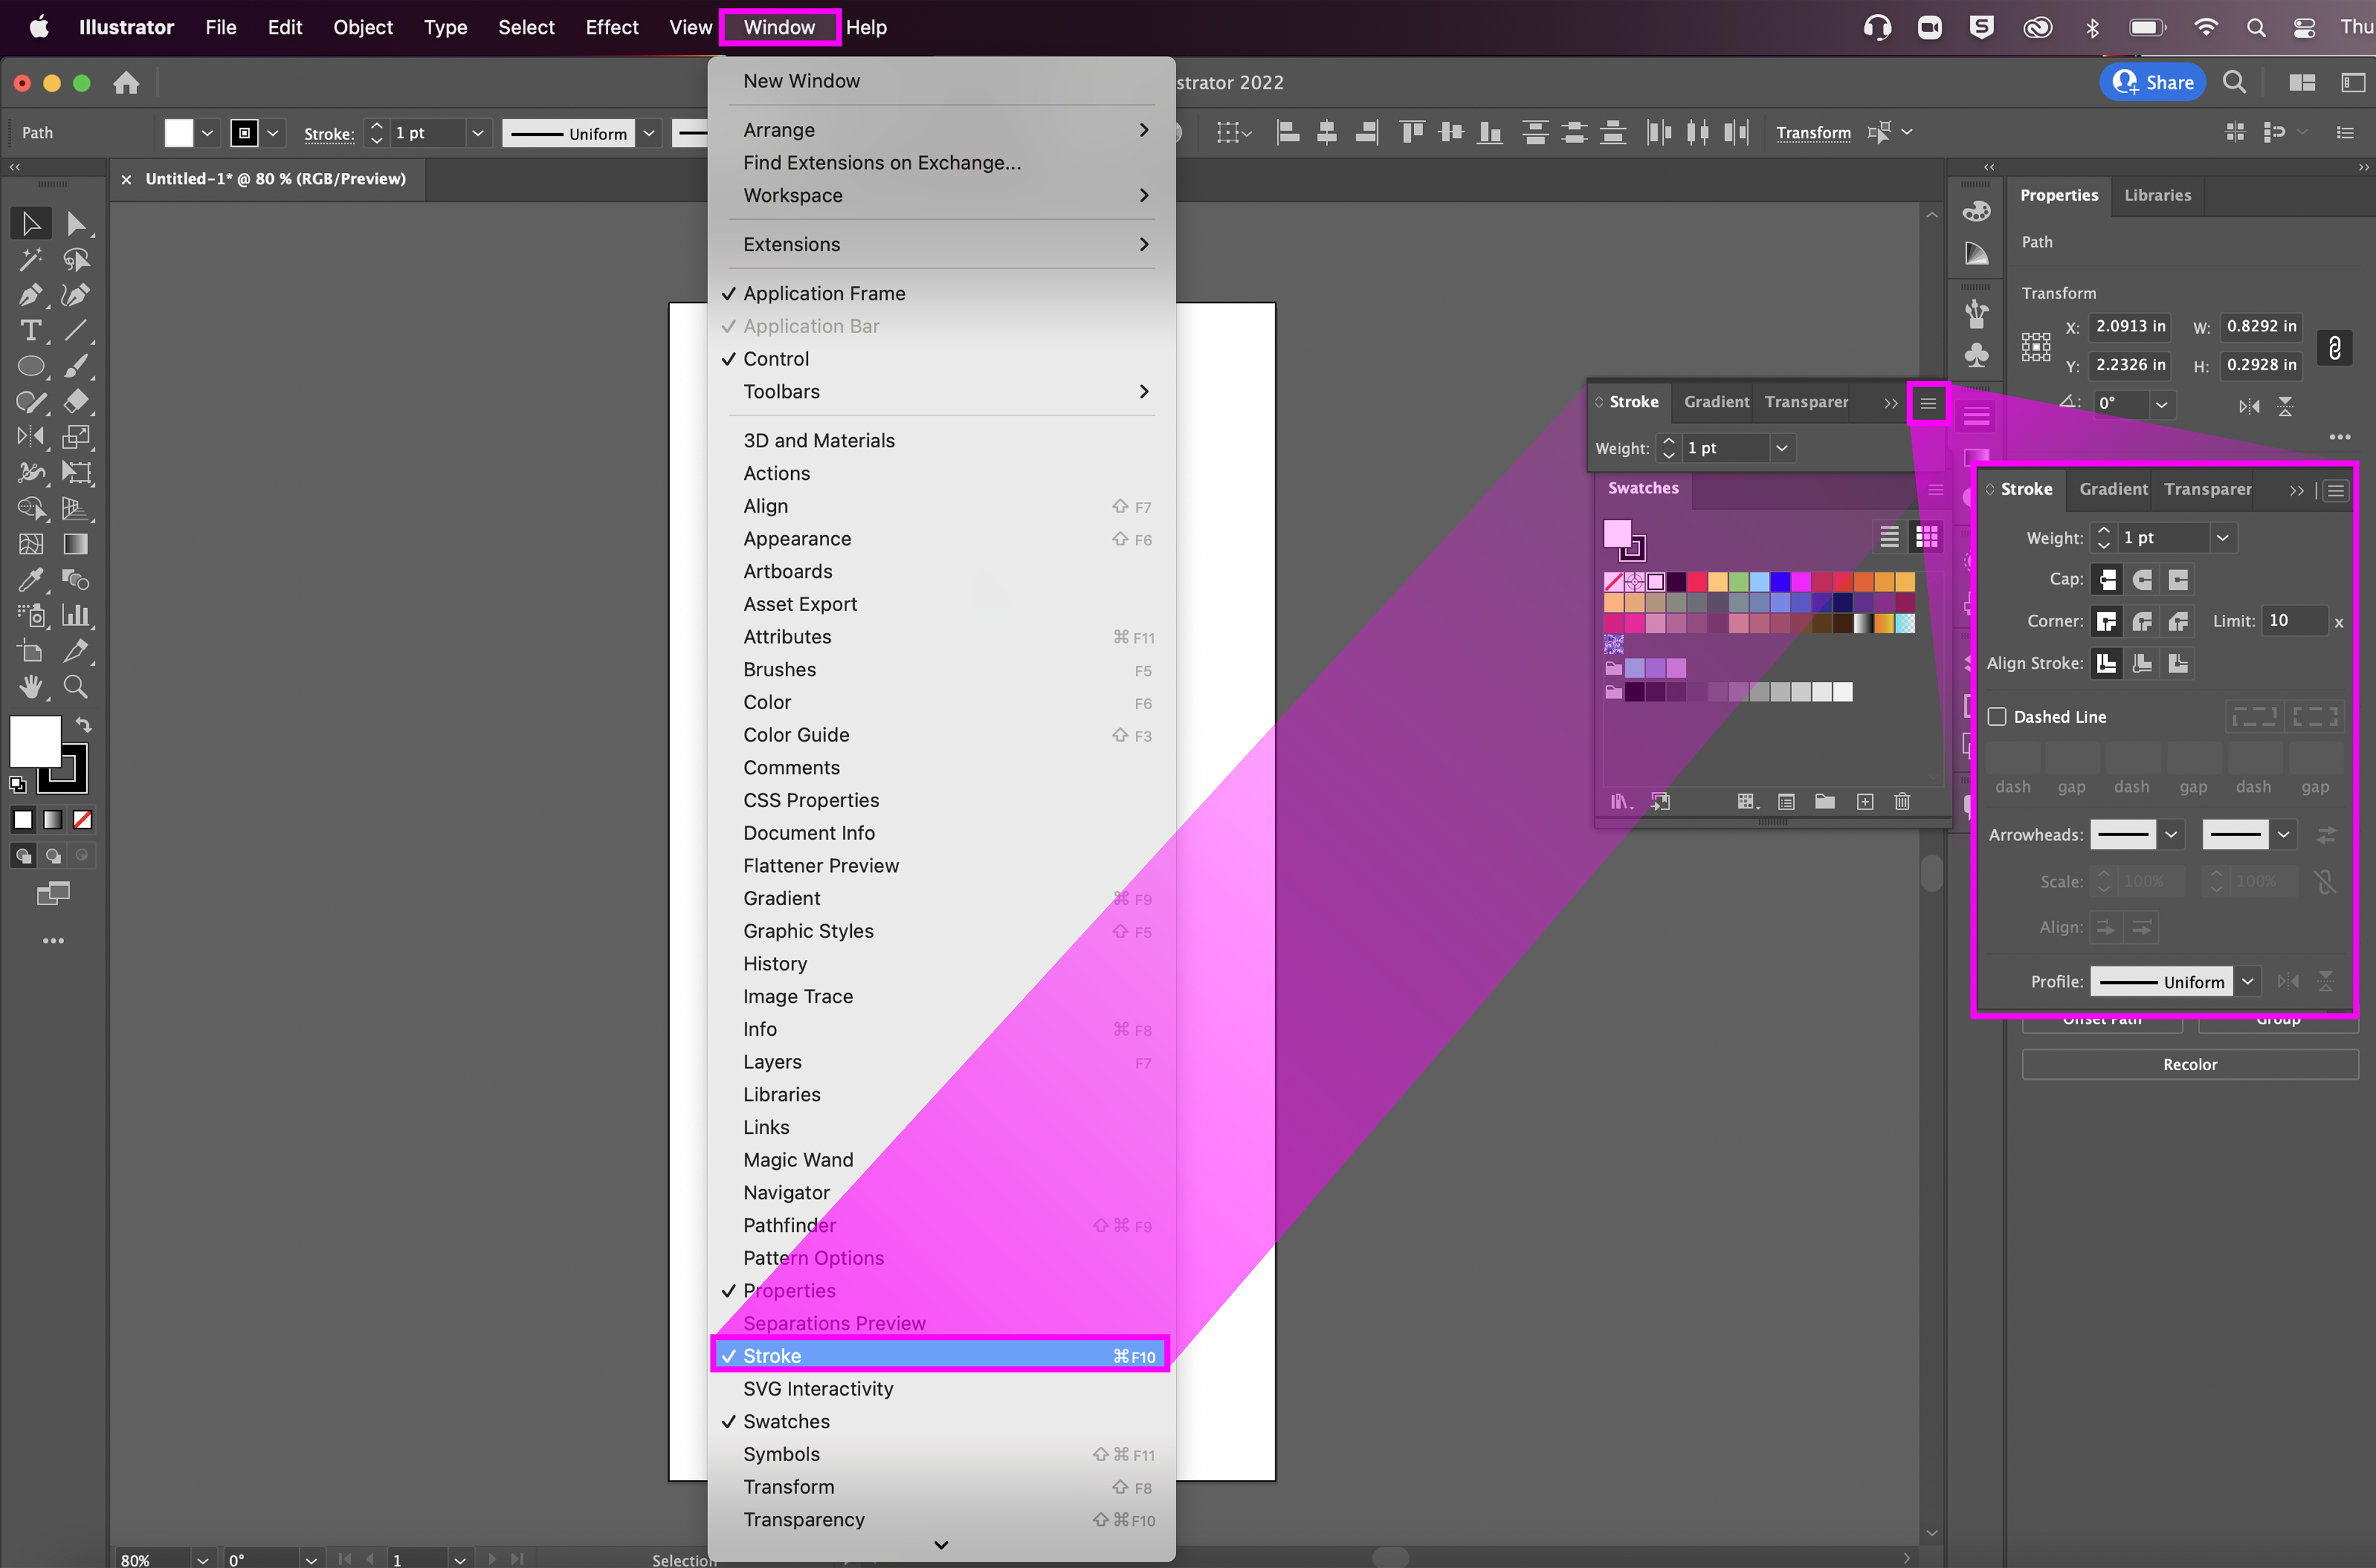This screenshot has width=2376, height=1568.
Task: Toggle Swatches panel in Window menu
Action: 786,1421
